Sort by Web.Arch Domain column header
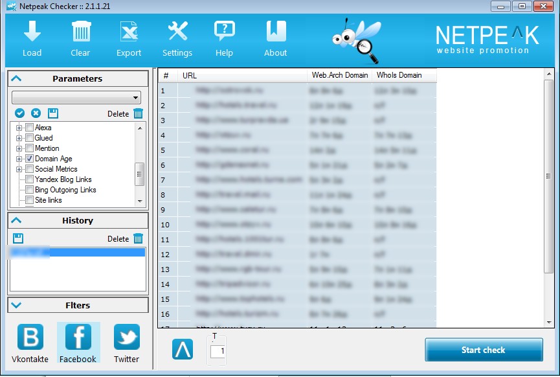Viewport: 560px width, 377px height. 339,75
